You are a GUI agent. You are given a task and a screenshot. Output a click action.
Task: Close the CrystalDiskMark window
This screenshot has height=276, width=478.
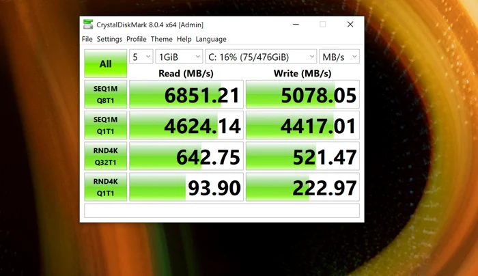[x=350, y=25]
